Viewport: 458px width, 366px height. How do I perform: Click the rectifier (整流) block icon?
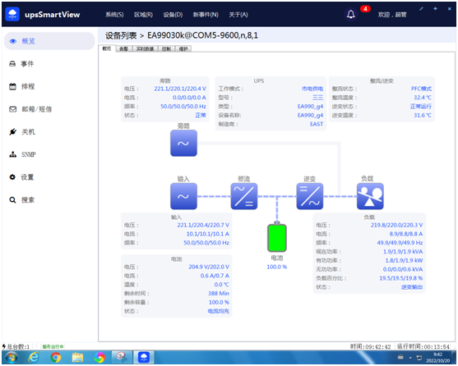pyautogui.click(x=244, y=196)
